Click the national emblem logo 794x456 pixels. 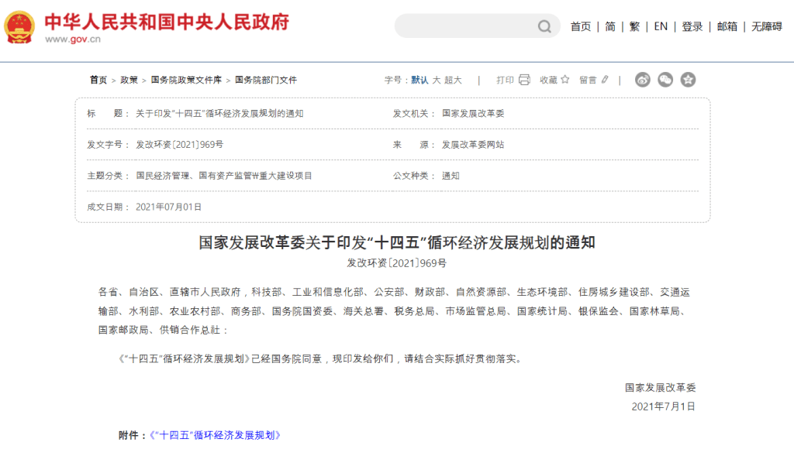pos(19,26)
